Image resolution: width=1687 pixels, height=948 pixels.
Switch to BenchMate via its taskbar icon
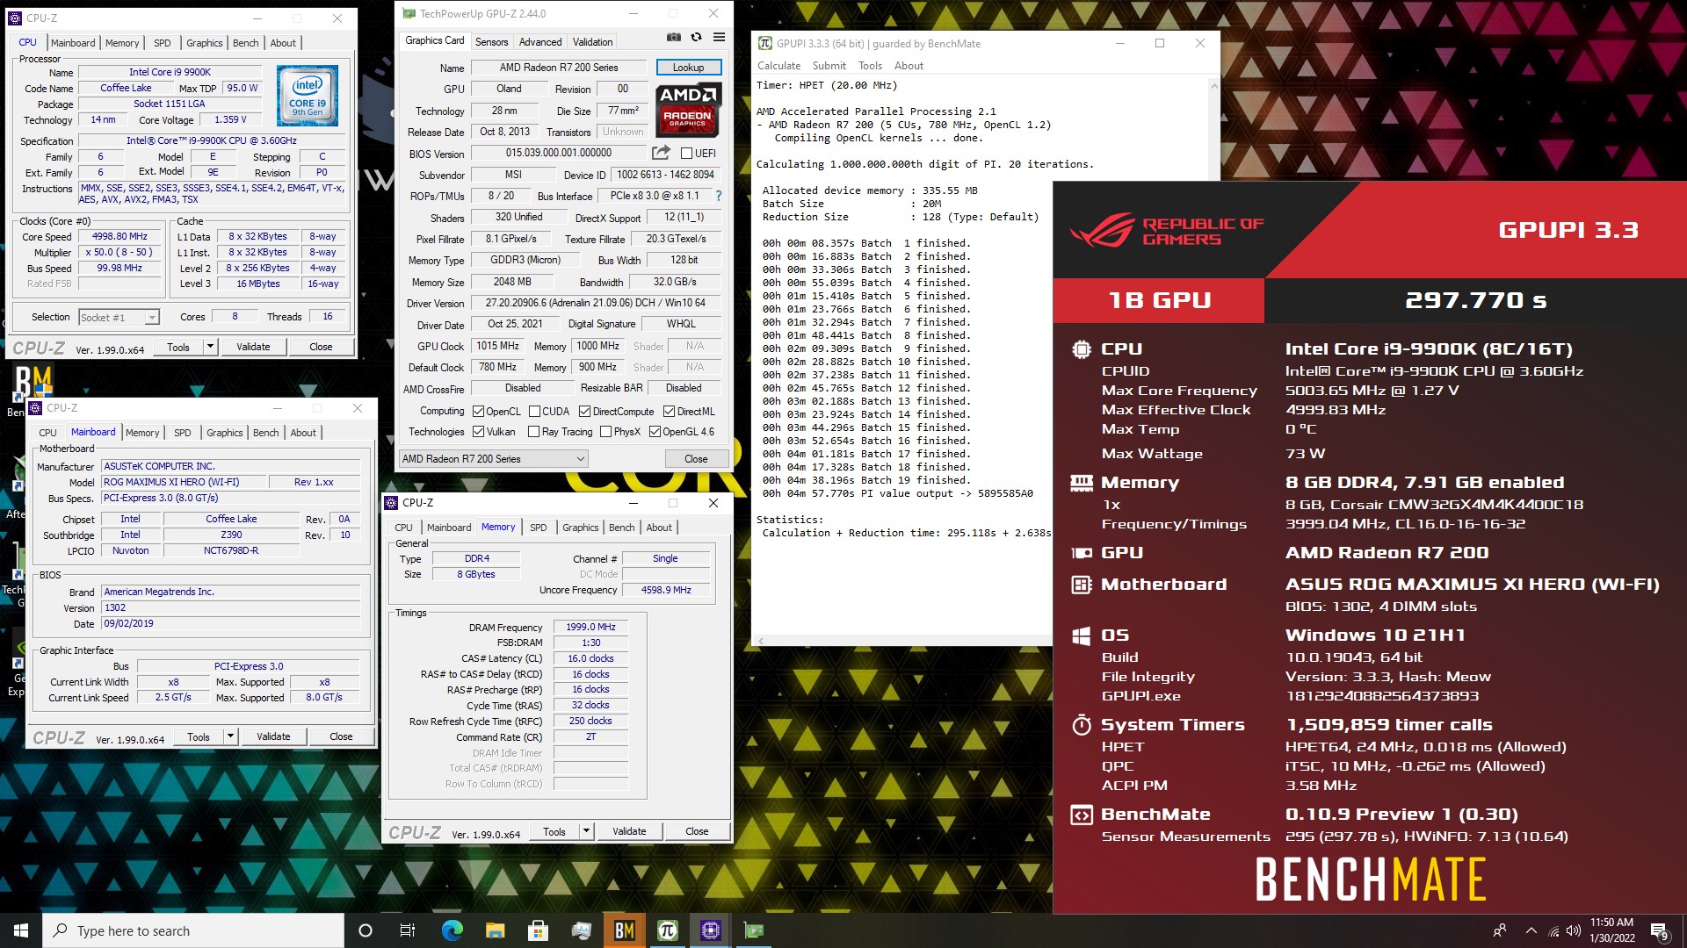pos(624,930)
